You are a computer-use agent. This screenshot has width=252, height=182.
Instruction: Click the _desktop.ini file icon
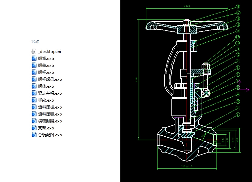point(34,51)
